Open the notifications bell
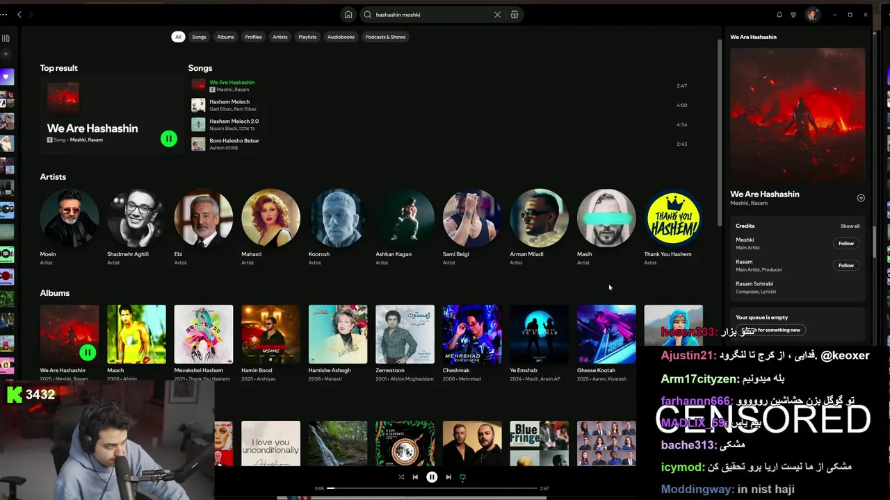This screenshot has height=500, width=890. (x=779, y=15)
